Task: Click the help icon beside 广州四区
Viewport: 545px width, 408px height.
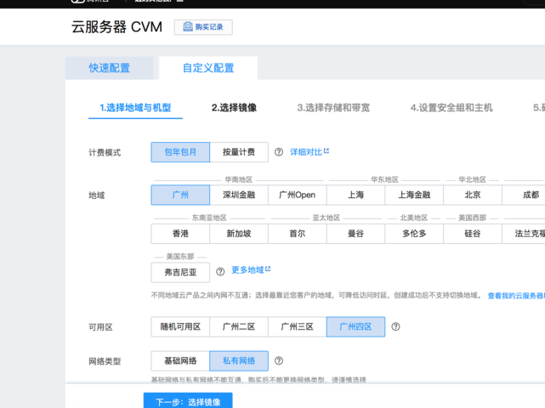Action: 395,326
